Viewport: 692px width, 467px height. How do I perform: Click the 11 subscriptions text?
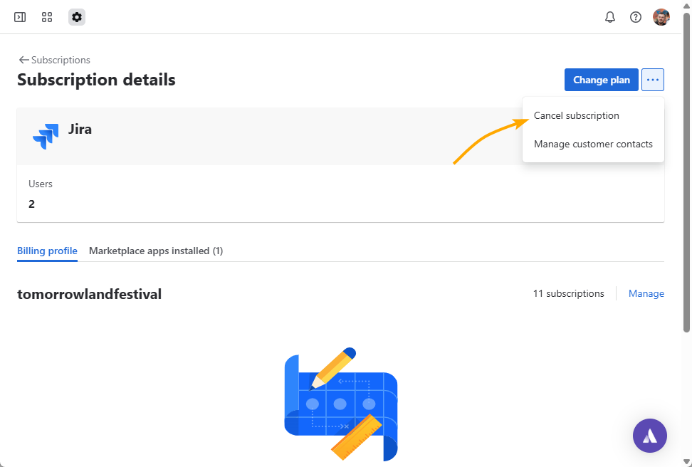[568, 293]
